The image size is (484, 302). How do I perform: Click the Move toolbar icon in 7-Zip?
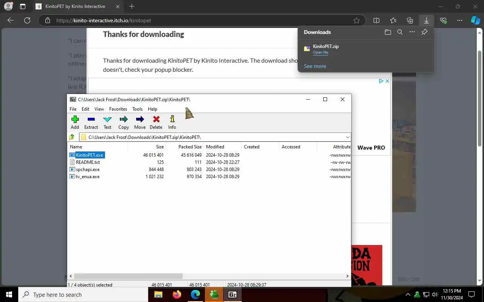pyautogui.click(x=140, y=122)
